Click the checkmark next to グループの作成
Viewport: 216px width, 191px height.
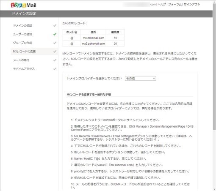(55, 43)
